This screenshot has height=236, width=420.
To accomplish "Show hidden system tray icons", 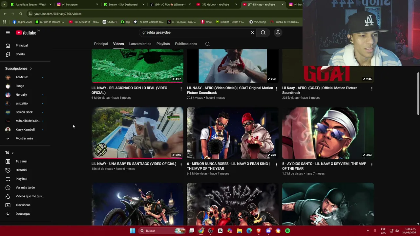I will pyautogui.click(x=368, y=231).
